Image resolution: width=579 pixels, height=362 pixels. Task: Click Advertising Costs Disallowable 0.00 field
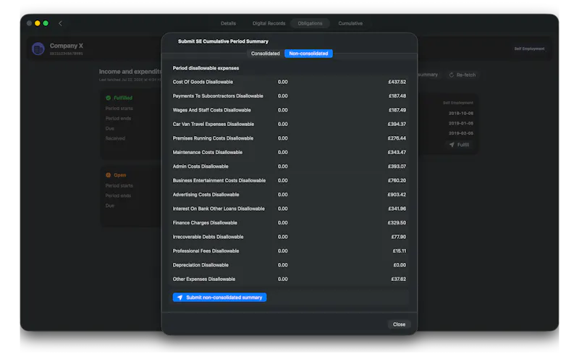282,195
